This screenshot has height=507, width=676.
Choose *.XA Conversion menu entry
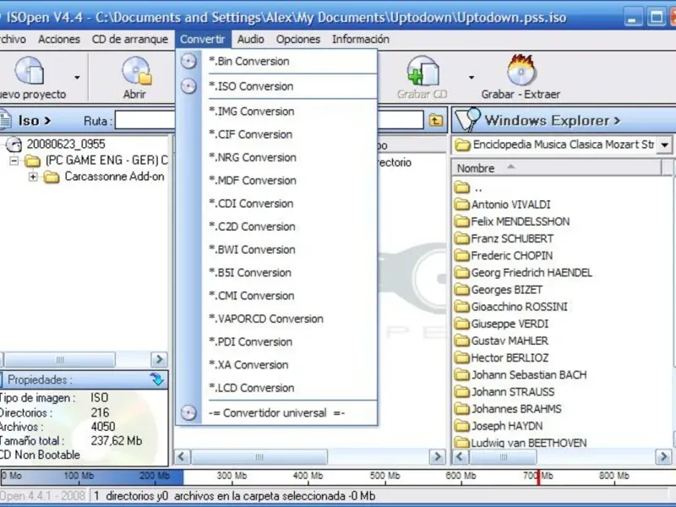click(x=290, y=365)
